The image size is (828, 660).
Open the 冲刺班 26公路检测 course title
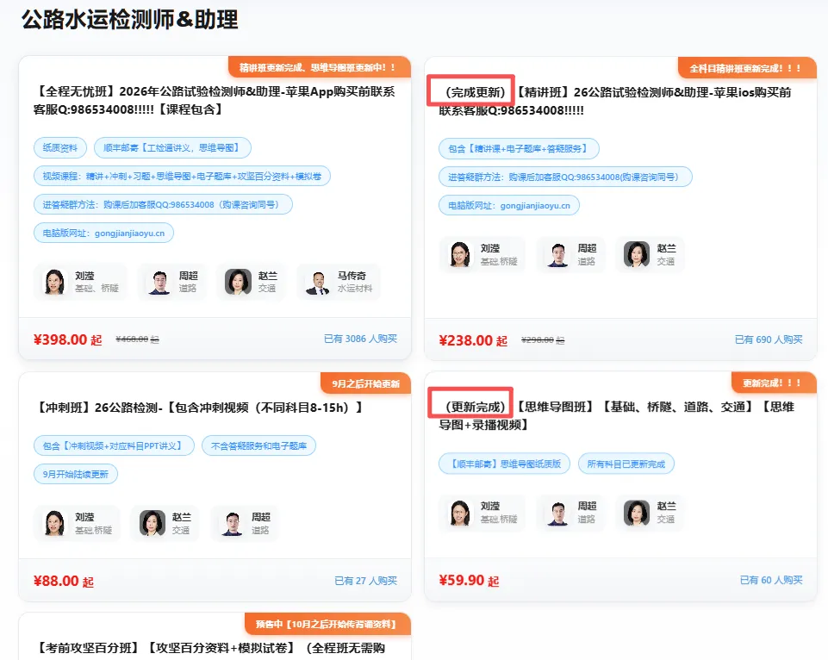coord(198,408)
